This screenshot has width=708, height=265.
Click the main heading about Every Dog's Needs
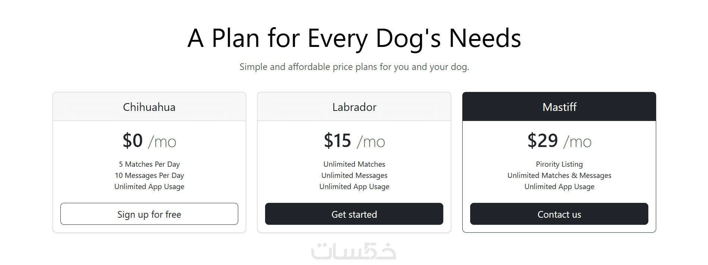click(x=354, y=38)
